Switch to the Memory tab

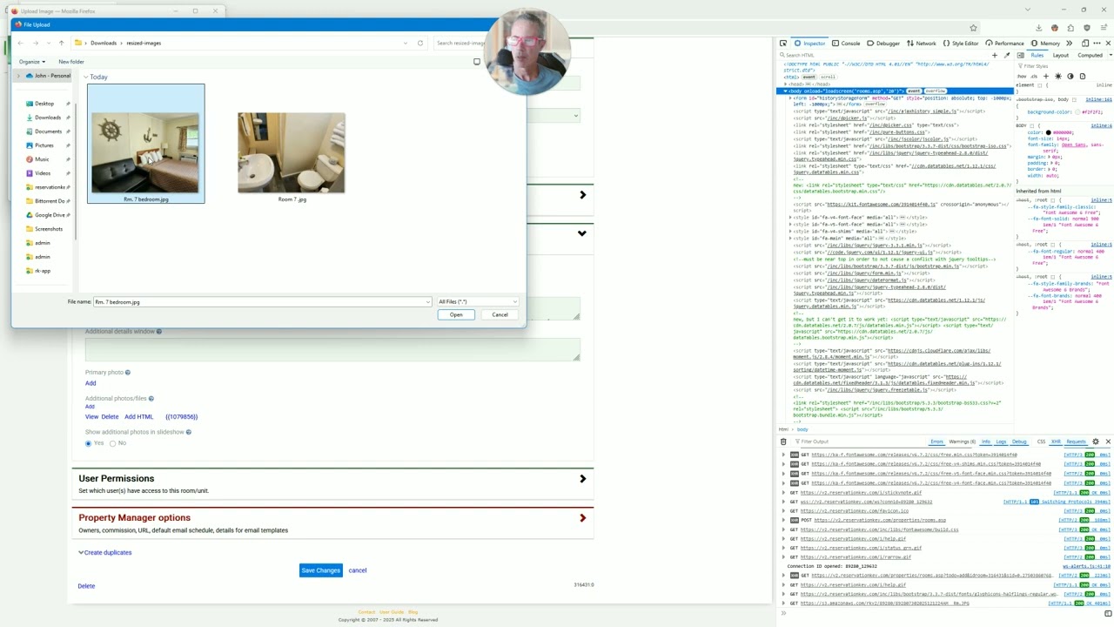(1044, 44)
